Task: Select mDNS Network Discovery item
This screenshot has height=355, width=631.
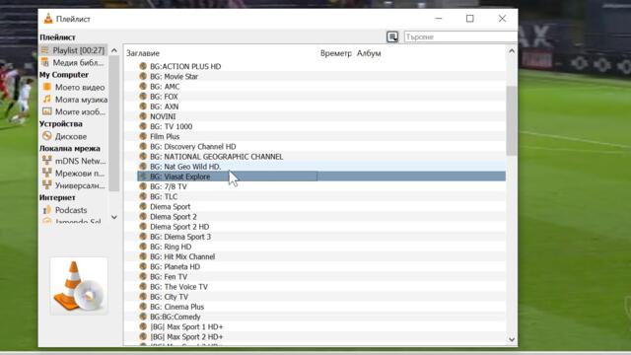Action: point(74,161)
